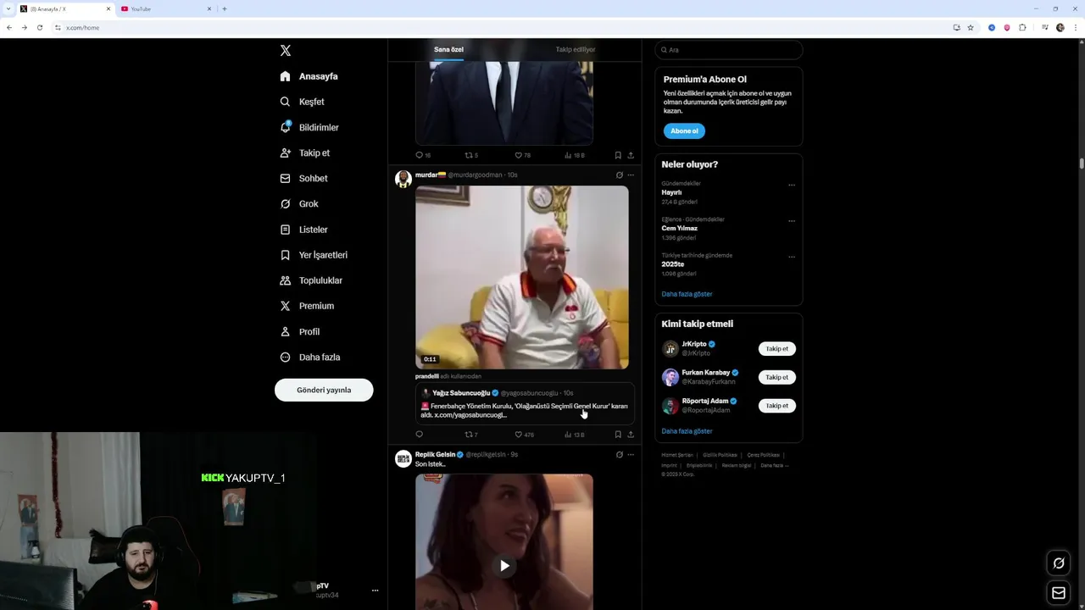The width and height of the screenshot is (1085, 610).
Task: Open Listeler page
Action: click(x=303, y=230)
